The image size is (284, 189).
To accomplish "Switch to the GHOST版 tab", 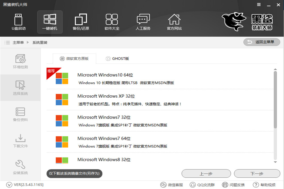I will coord(117,59).
